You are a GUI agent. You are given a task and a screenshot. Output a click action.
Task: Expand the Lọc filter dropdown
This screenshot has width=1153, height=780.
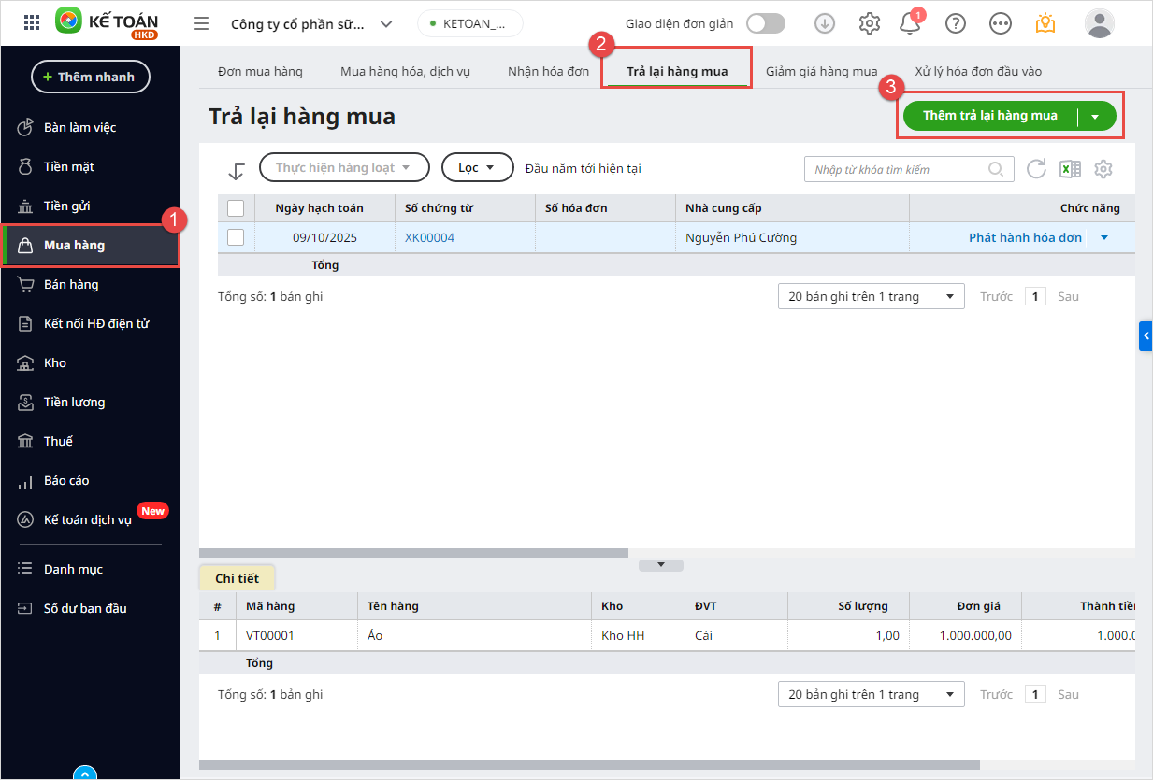click(x=477, y=167)
